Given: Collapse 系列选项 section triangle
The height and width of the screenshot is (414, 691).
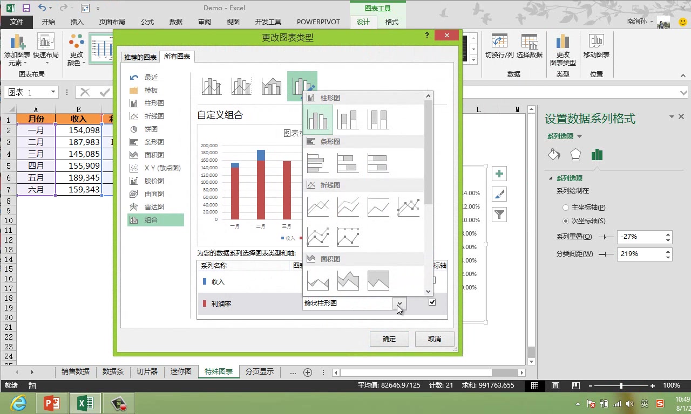Looking at the screenshot, I should (551, 178).
